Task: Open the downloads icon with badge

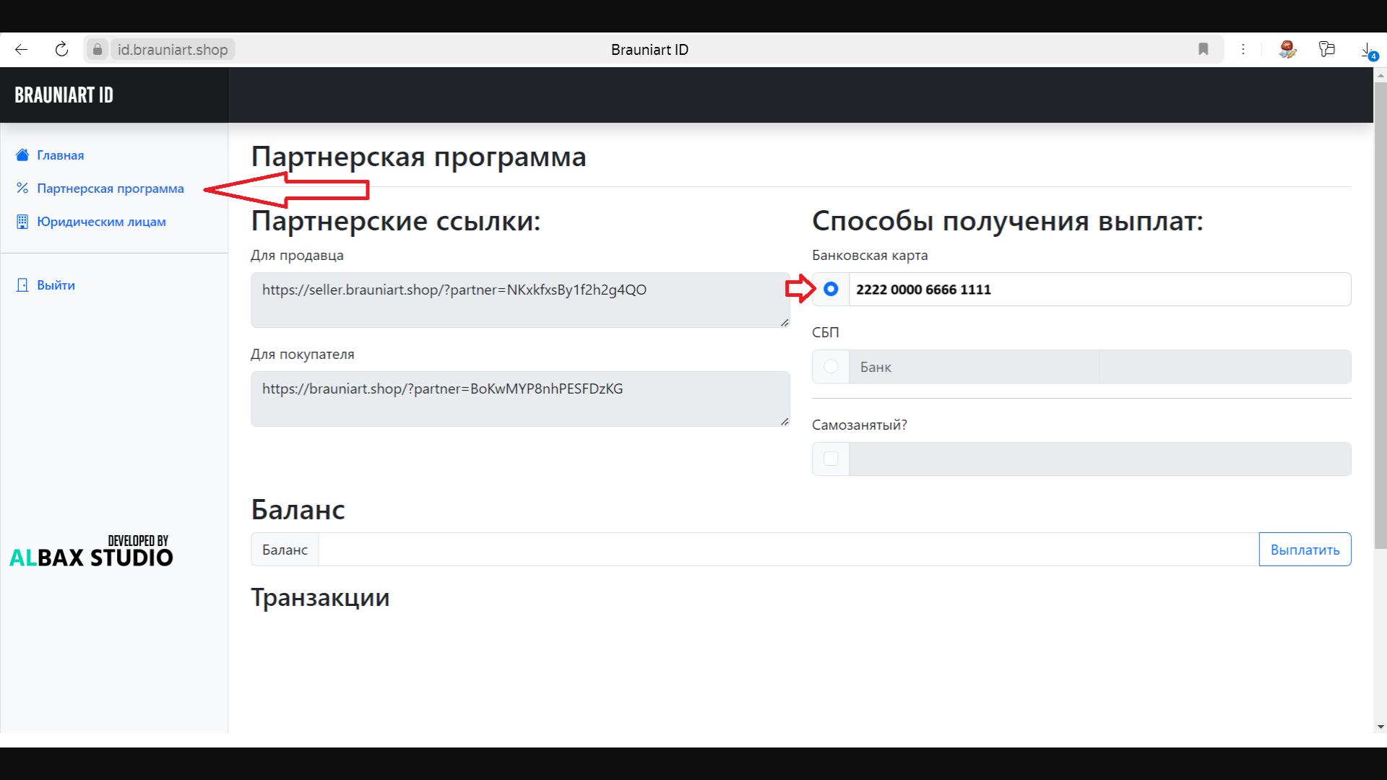Action: (1369, 51)
